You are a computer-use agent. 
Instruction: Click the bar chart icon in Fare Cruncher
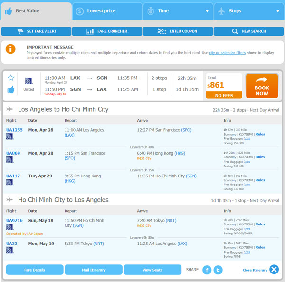pos(90,31)
